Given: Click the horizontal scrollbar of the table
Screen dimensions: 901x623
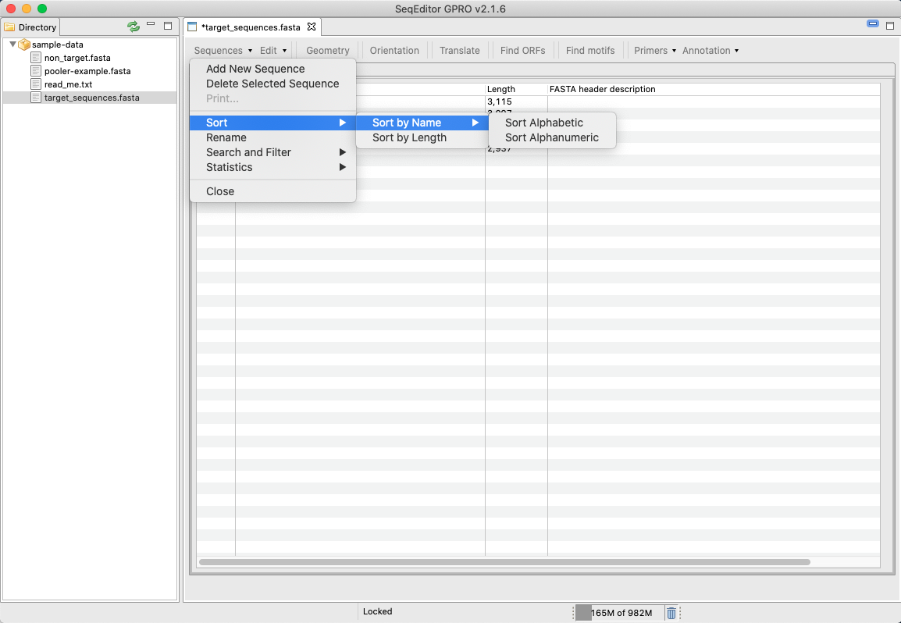Looking at the screenshot, I should (x=504, y=561).
